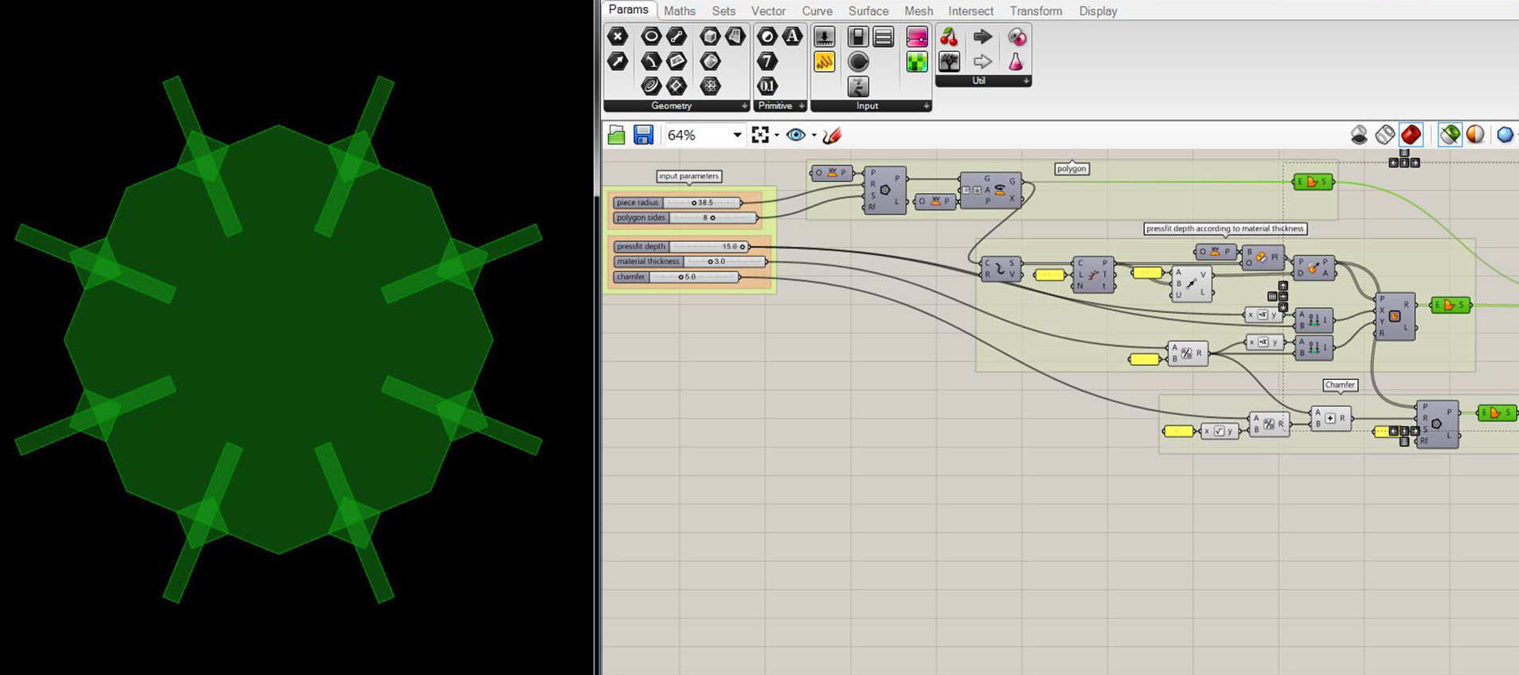Click the octagon shape in Rhino viewport
This screenshot has width=1519, height=675.
(x=278, y=339)
